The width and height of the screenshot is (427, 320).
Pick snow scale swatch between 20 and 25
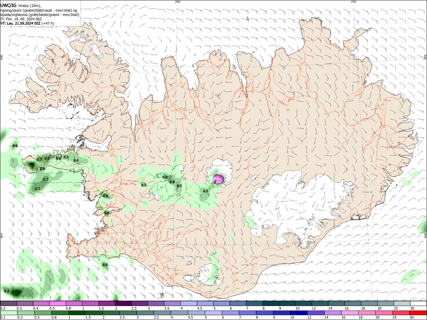(x=385, y=304)
